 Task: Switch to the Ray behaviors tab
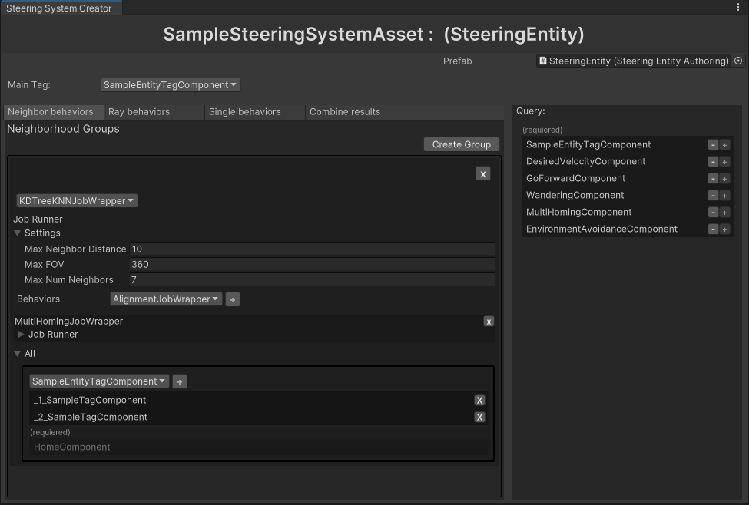(139, 112)
